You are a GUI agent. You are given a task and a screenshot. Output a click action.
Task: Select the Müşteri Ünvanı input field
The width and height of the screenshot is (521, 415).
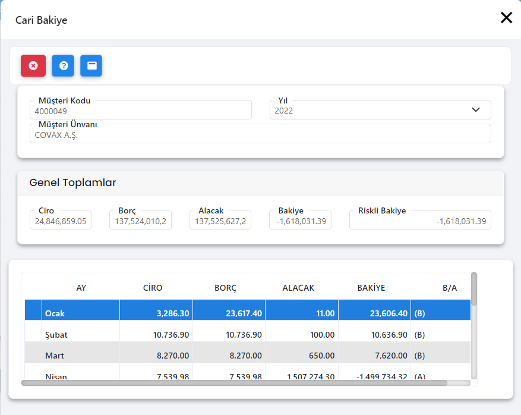(x=260, y=134)
